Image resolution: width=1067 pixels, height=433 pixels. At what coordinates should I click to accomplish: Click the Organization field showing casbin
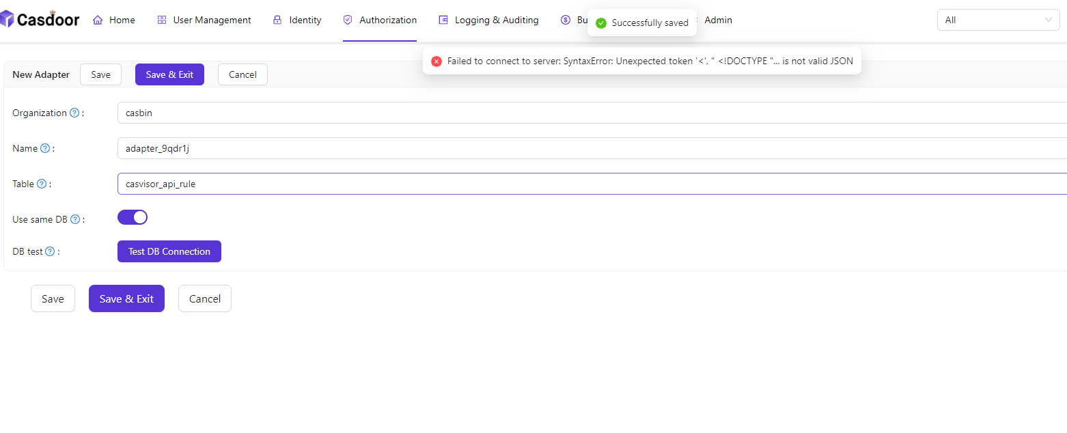point(592,113)
